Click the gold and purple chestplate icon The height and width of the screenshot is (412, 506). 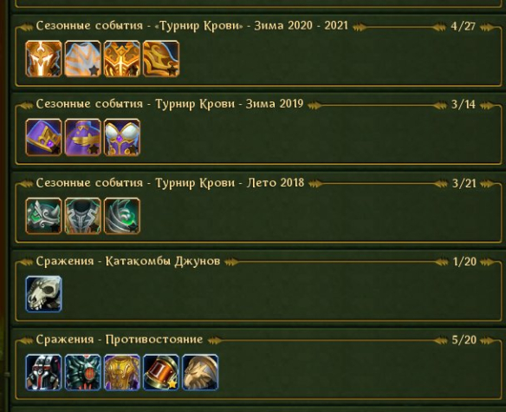click(x=122, y=372)
